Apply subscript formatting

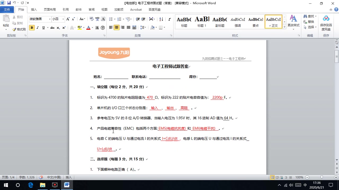58,28
